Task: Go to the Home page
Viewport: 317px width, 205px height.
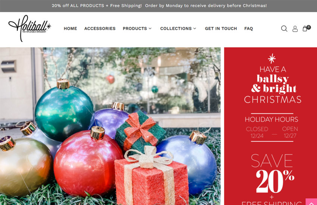Action: (70, 28)
